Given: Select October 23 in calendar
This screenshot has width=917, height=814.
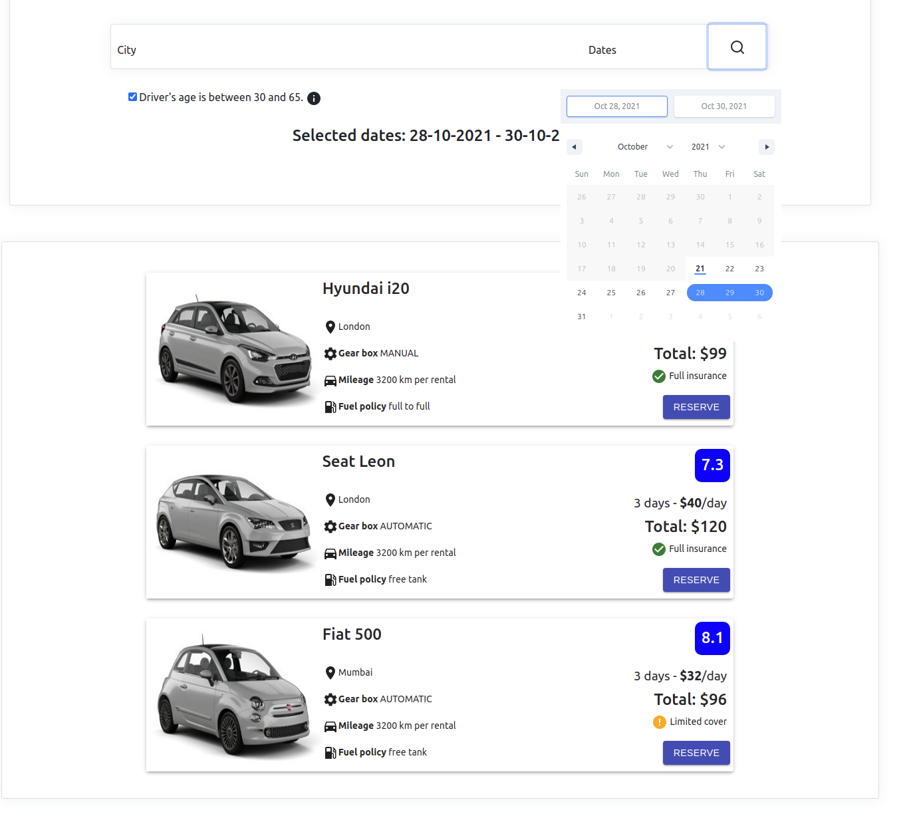Looking at the screenshot, I should click(x=759, y=269).
